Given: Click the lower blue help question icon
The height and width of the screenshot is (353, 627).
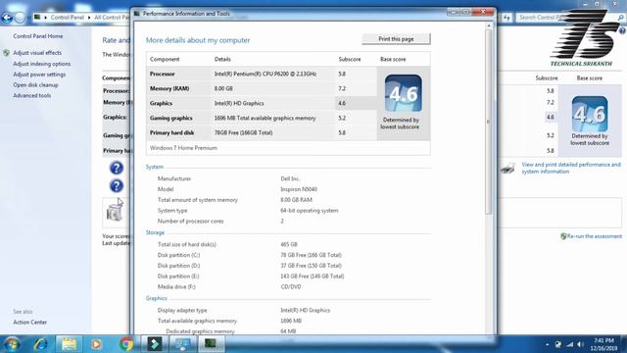Looking at the screenshot, I should coord(117,185).
